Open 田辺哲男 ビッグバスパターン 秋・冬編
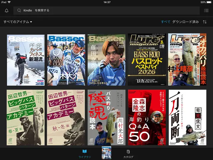 click(66, 117)
